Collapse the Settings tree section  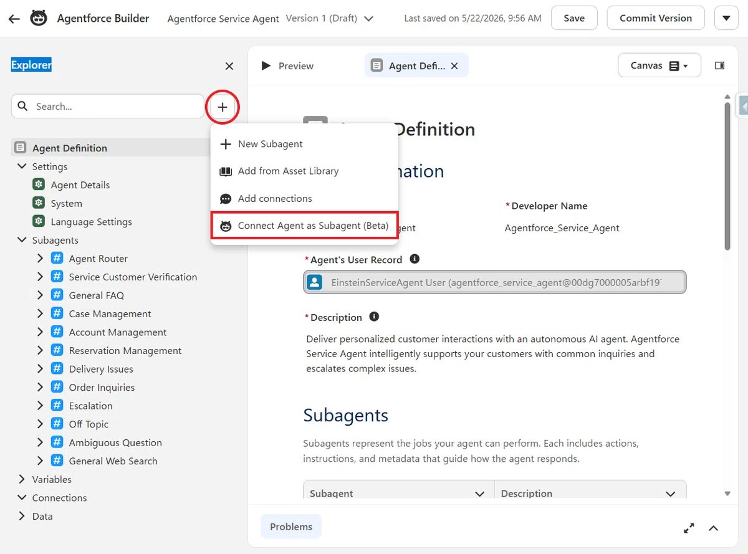click(x=22, y=166)
